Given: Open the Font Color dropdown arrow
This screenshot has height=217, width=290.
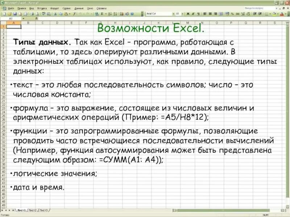Looking at the screenshot, I should coord(286,14).
